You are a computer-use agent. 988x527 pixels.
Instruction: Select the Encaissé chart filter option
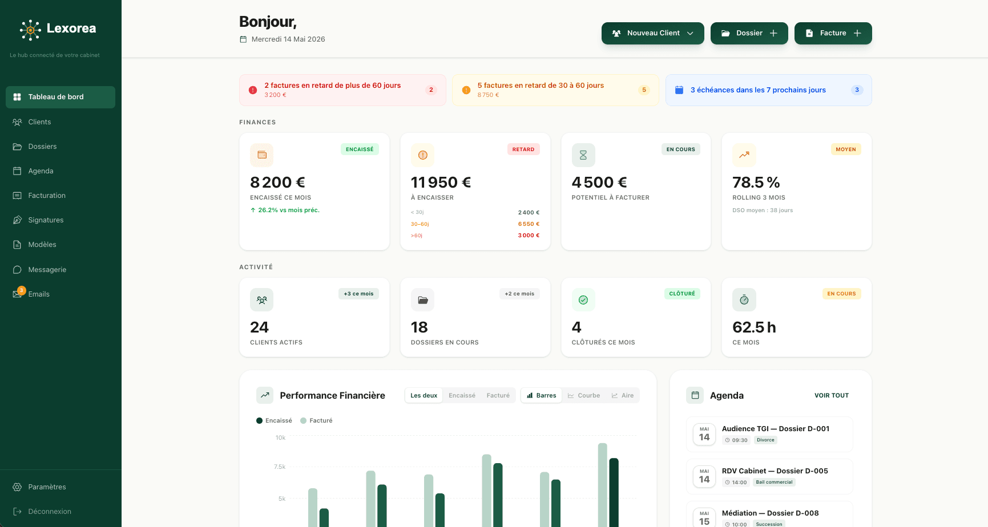pos(462,396)
